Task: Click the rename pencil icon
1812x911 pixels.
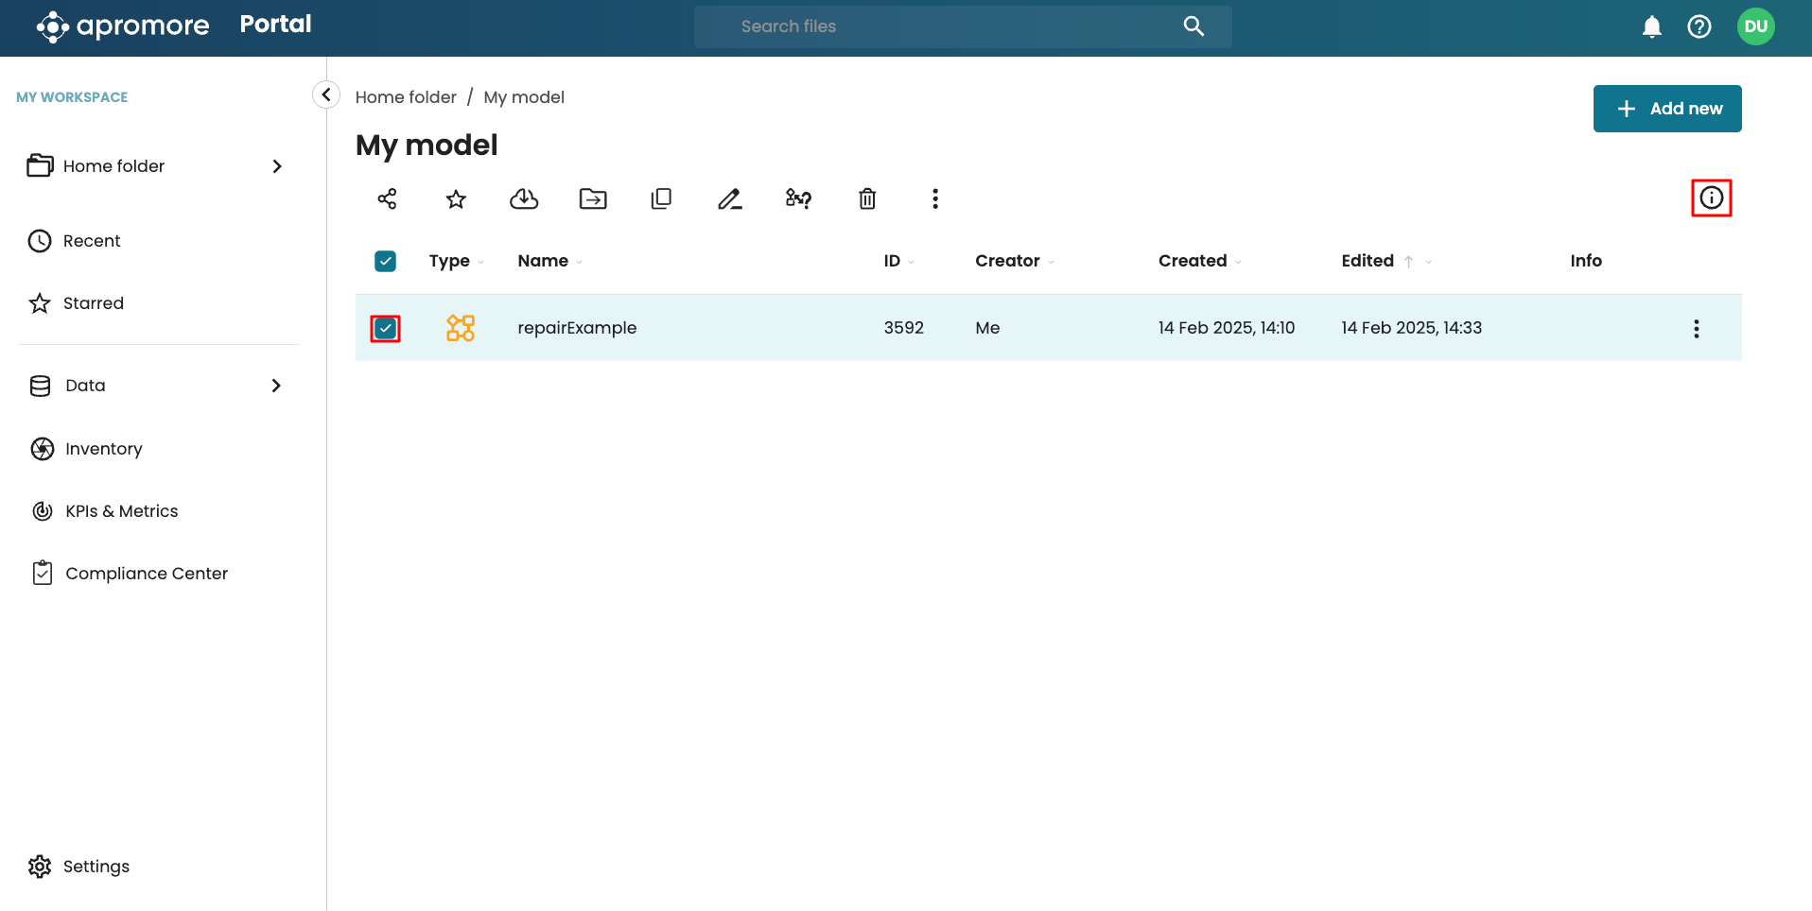Action: pos(729,198)
